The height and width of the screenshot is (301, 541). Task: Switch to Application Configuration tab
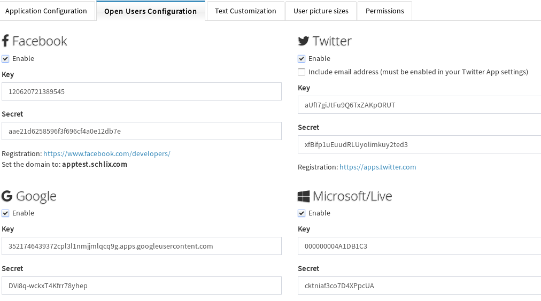pos(46,11)
